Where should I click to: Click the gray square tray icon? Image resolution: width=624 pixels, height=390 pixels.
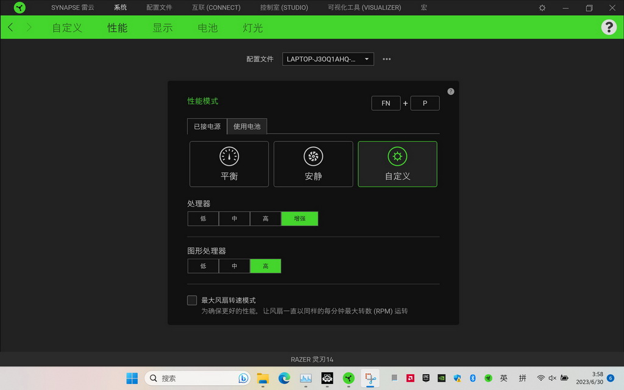tap(394, 378)
